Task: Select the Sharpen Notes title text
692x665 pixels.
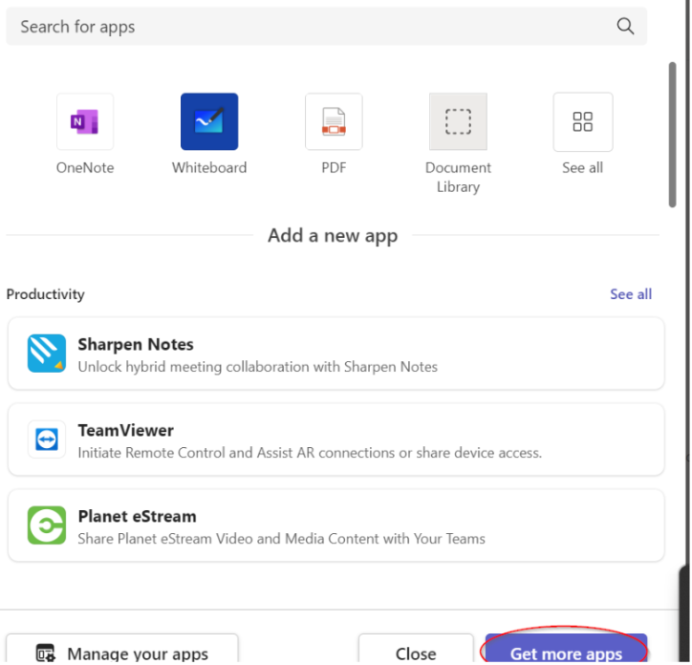Action: pyautogui.click(x=136, y=344)
